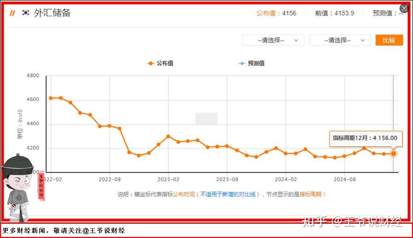Expand the right --请选择-- dropdown
413x238 pixels.
(x=340, y=40)
